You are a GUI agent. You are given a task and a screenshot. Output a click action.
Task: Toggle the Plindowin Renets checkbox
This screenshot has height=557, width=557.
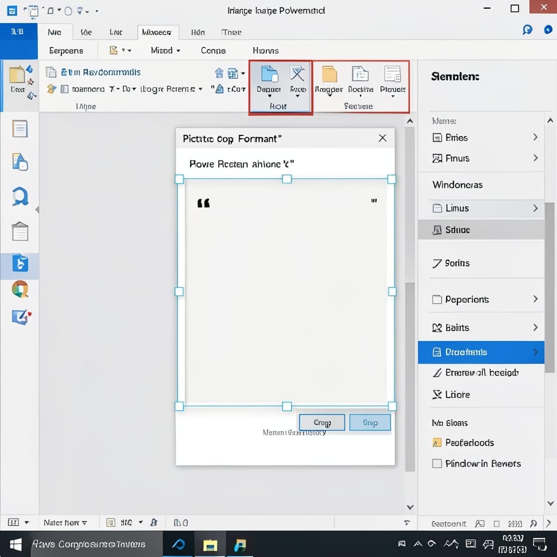(437, 463)
